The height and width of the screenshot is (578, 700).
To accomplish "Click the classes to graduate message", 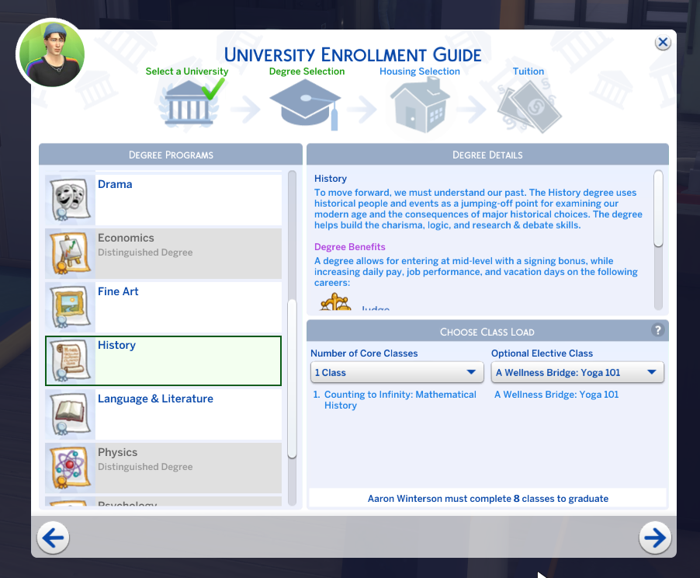I will click(487, 499).
